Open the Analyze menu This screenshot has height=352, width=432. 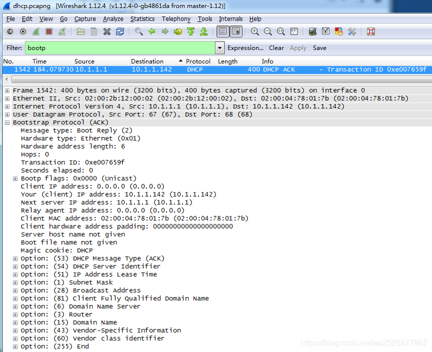113,18
